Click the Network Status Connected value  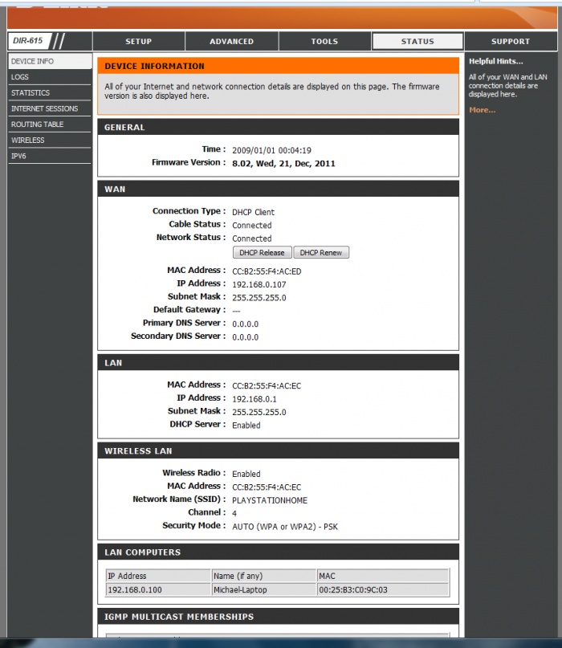(x=251, y=238)
